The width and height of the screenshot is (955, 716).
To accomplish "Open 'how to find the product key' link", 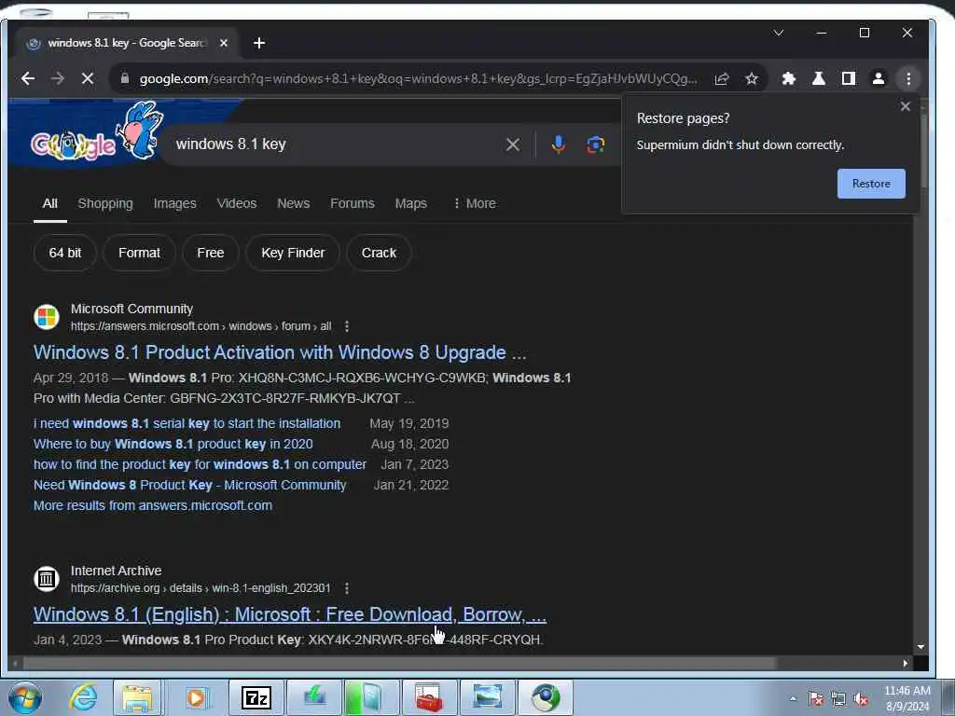I will pos(200,464).
